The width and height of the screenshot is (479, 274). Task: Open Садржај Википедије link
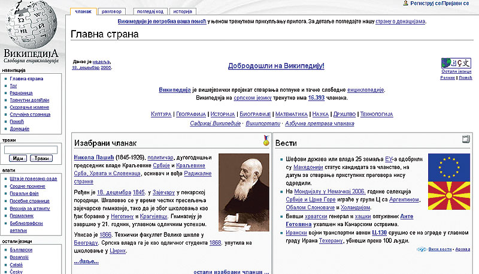pos(216,124)
